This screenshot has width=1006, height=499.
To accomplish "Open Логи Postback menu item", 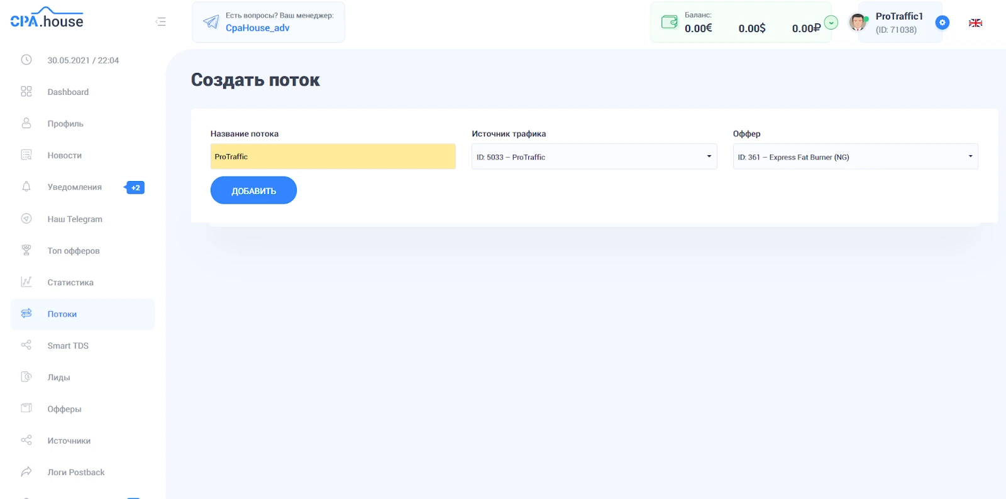I will click(76, 472).
